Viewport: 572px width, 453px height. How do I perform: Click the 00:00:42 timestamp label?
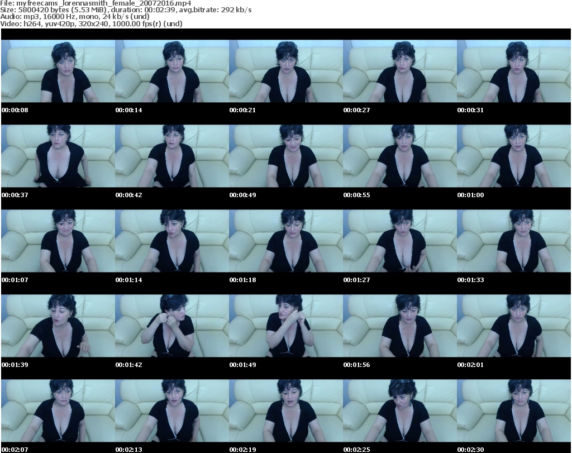tap(129, 195)
